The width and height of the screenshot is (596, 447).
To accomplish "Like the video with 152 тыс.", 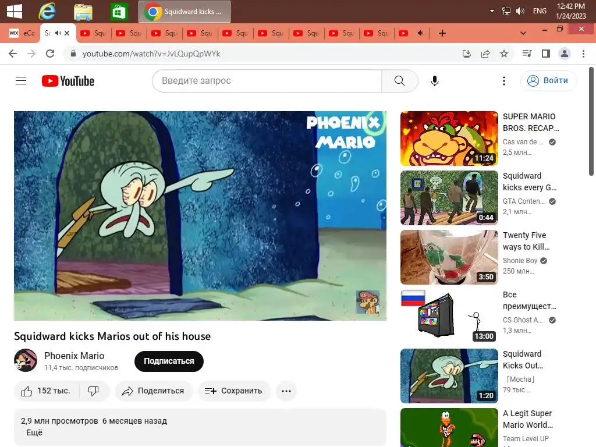I will [46, 391].
